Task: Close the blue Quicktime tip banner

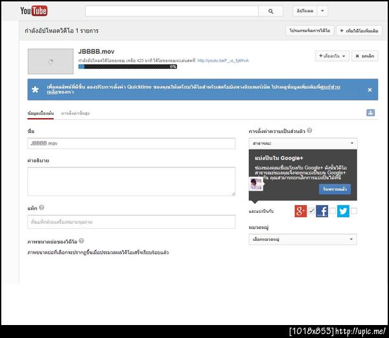Action: (x=370, y=90)
